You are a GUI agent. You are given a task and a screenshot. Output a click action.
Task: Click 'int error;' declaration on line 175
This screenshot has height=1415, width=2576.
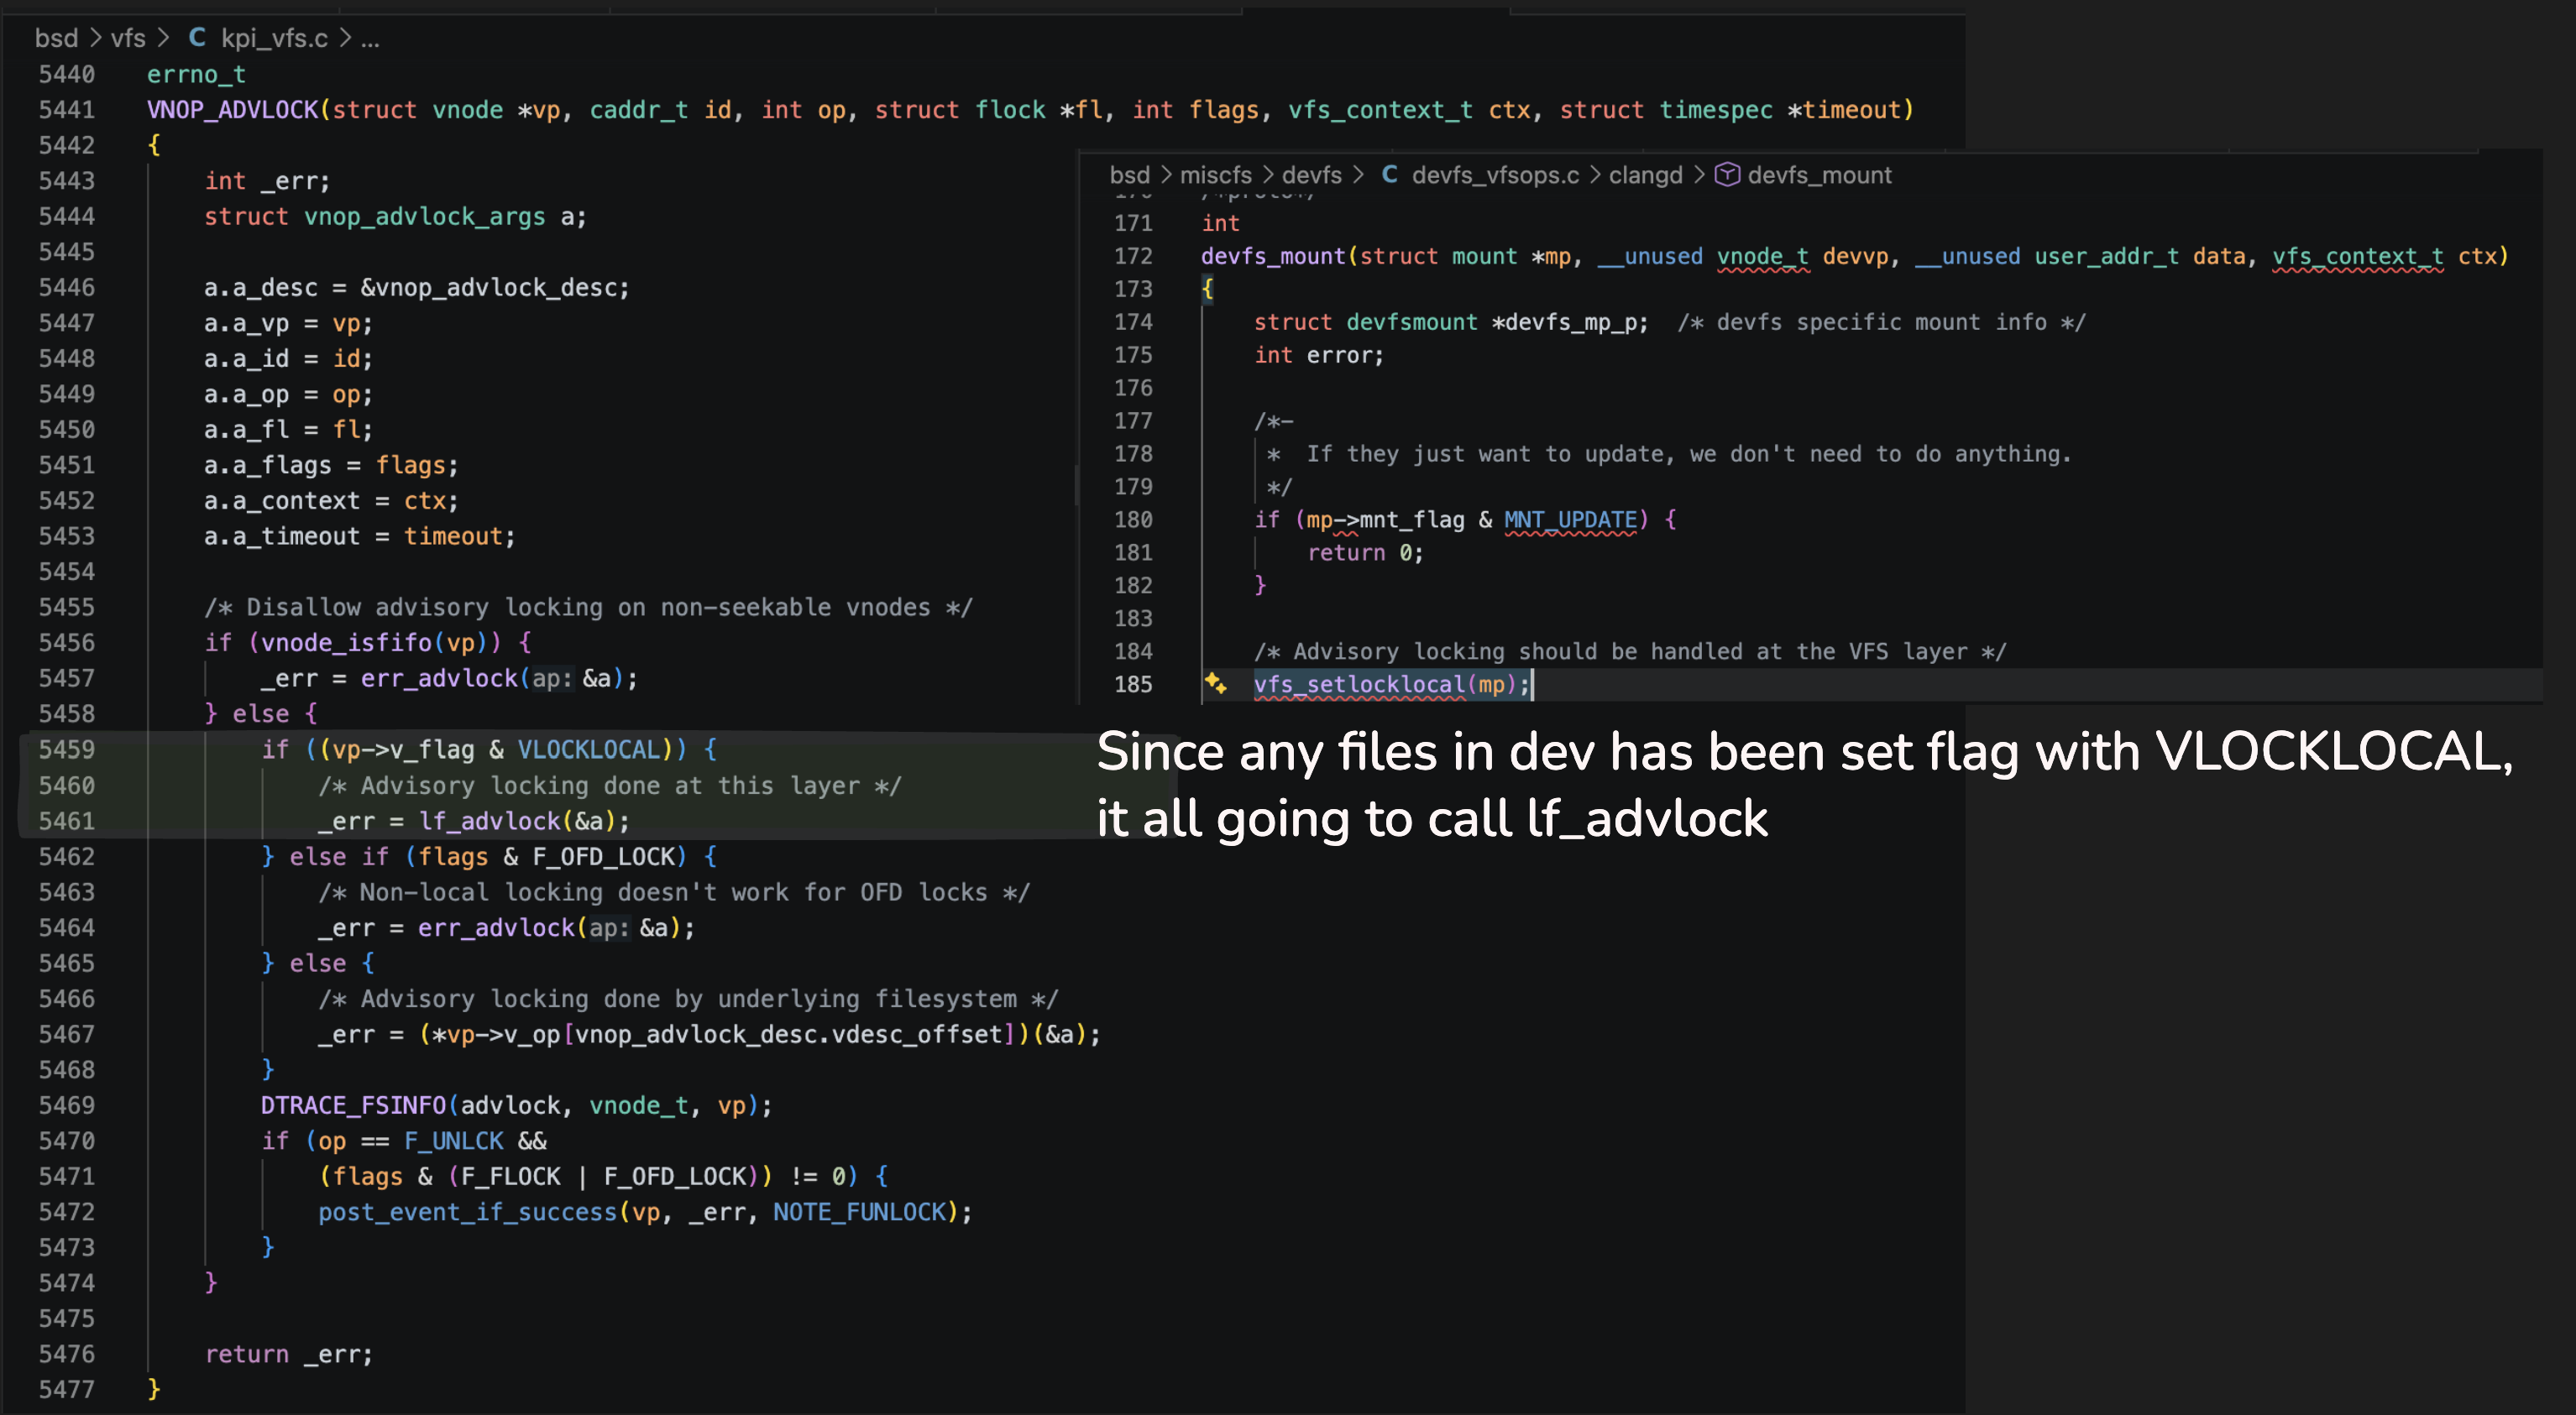click(x=1319, y=355)
